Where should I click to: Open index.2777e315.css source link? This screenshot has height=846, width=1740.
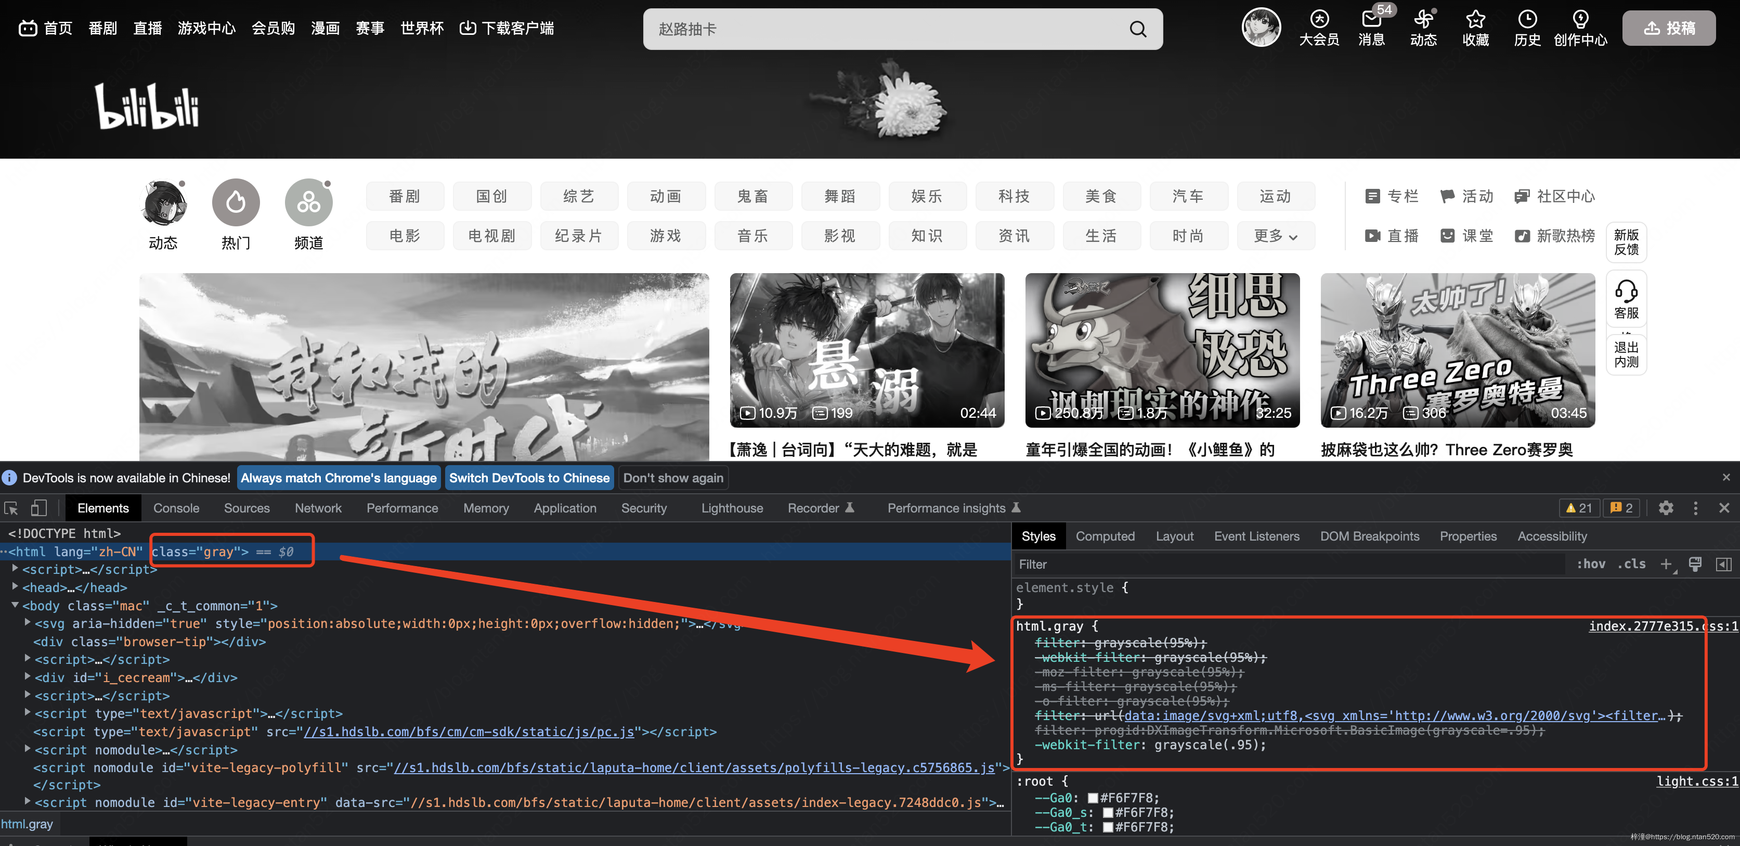(x=1663, y=626)
